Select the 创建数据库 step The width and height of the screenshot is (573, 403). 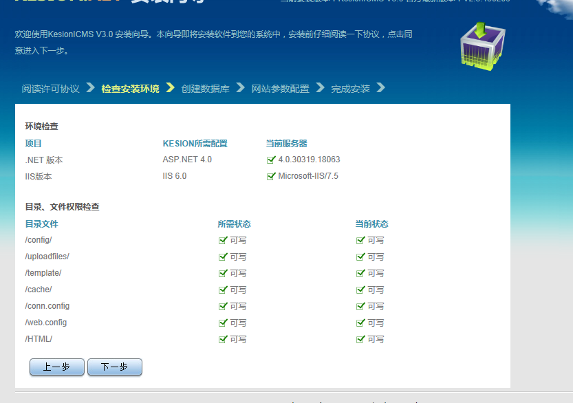[x=205, y=88]
